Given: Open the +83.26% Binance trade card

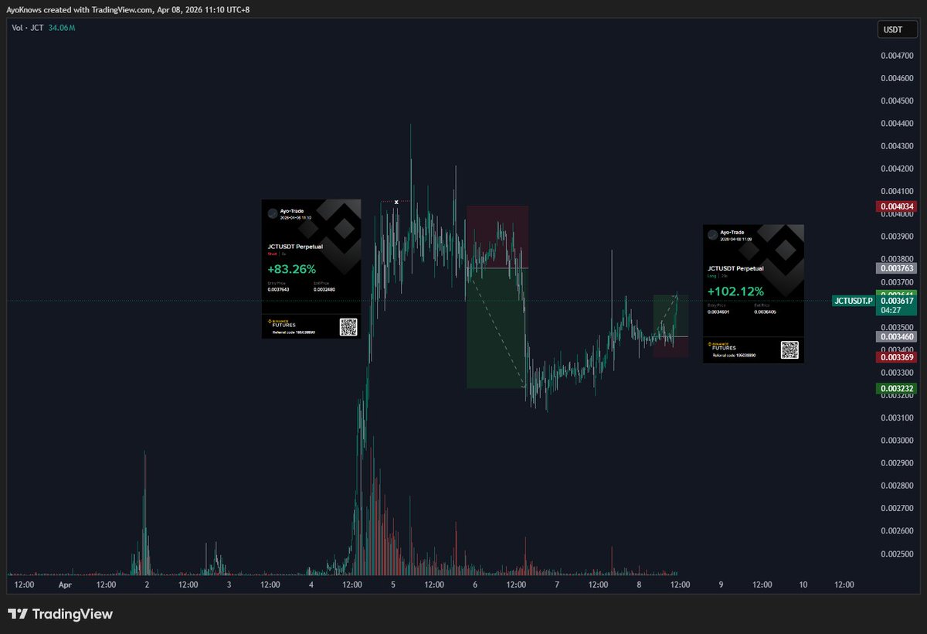Looking at the screenshot, I should (x=311, y=269).
